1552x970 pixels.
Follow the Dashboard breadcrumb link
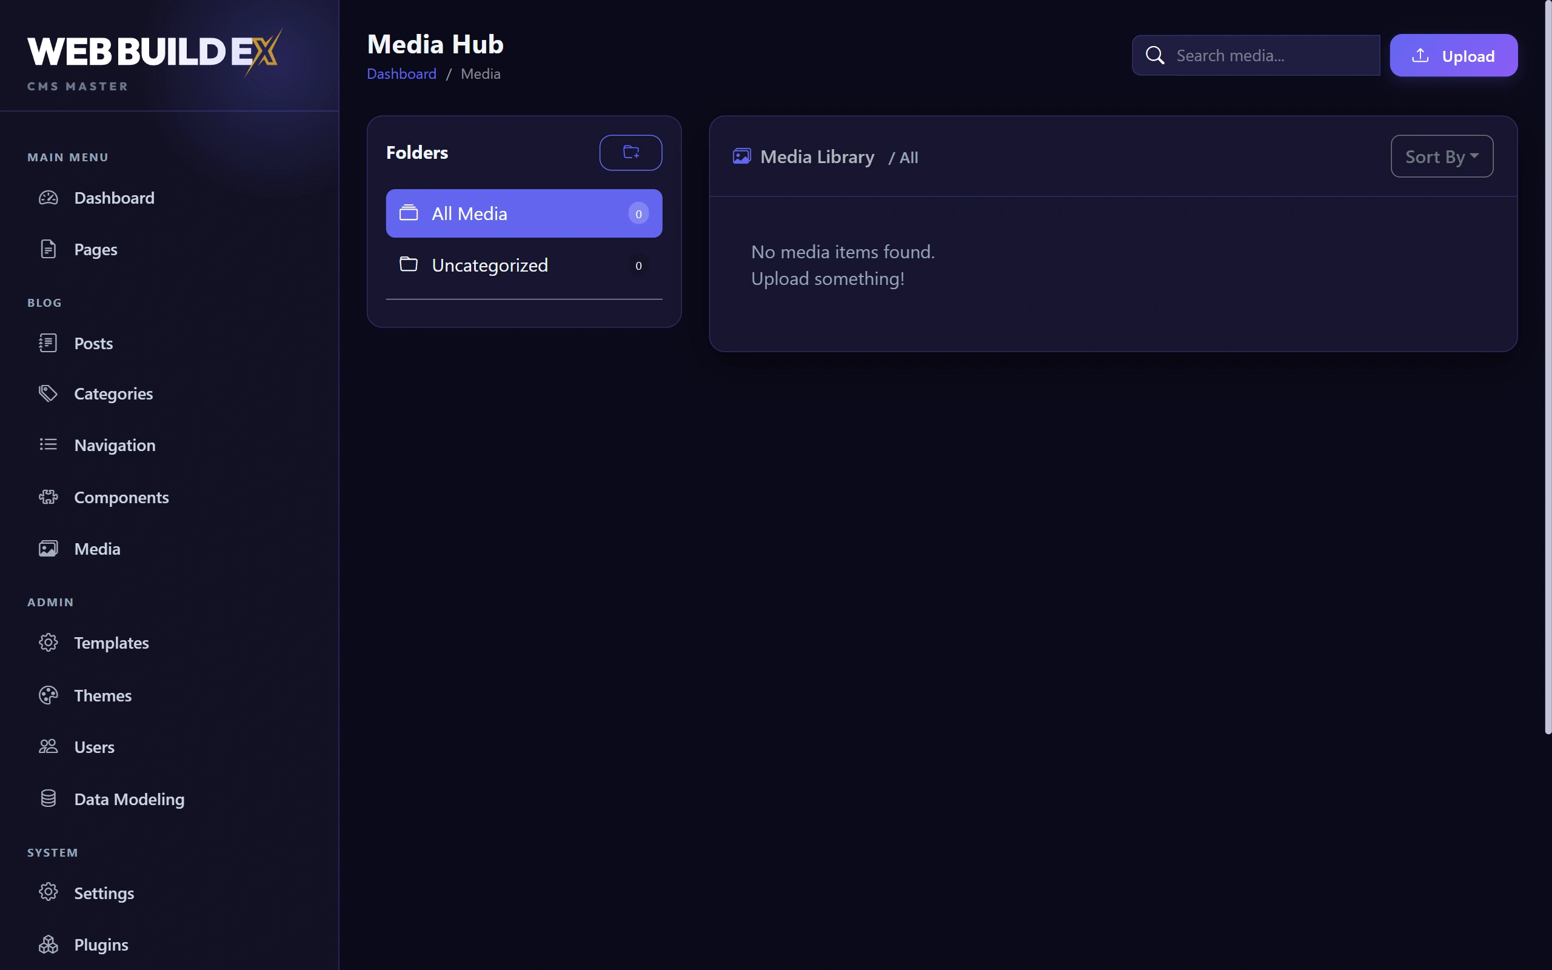(x=401, y=74)
